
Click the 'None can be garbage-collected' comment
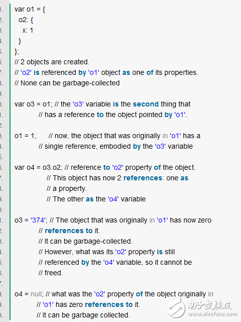click(67, 83)
